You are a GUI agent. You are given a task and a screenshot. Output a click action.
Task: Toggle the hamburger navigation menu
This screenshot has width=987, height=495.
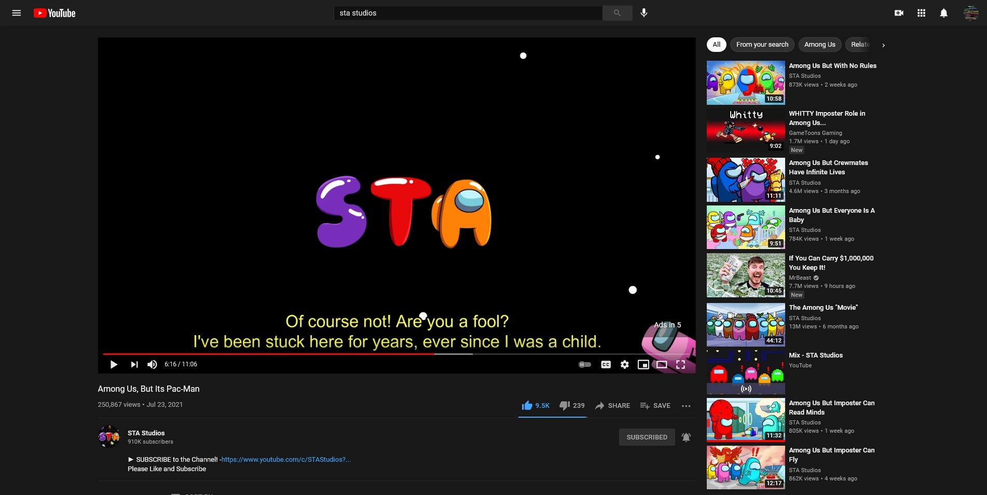coord(16,13)
